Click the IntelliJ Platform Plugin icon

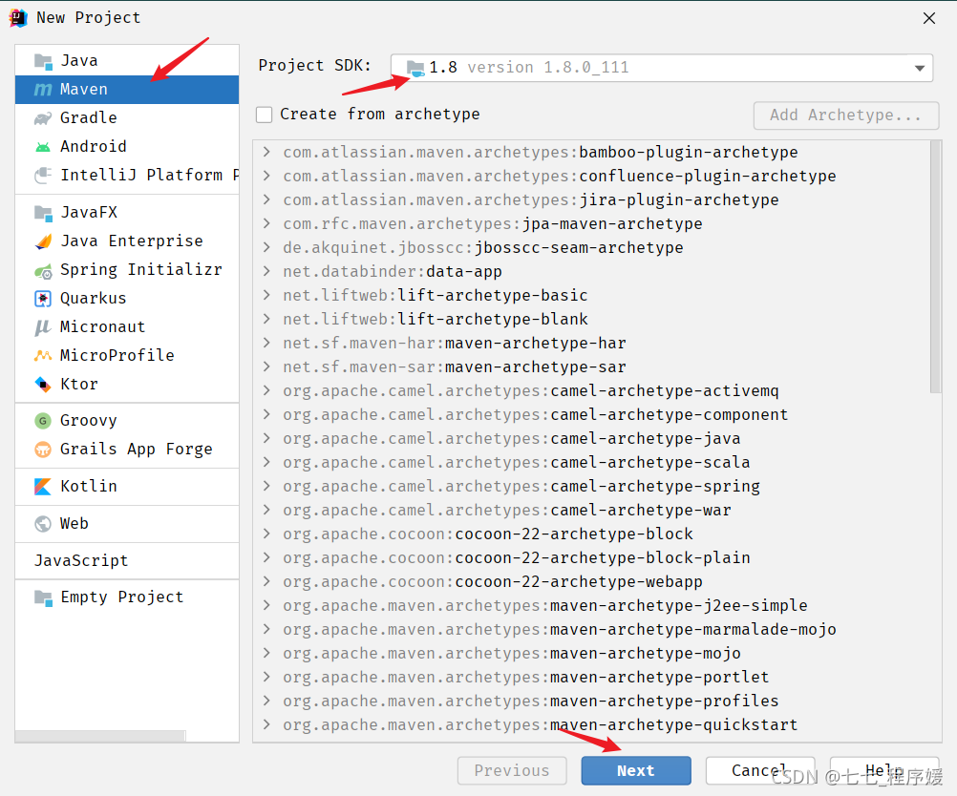tap(43, 175)
